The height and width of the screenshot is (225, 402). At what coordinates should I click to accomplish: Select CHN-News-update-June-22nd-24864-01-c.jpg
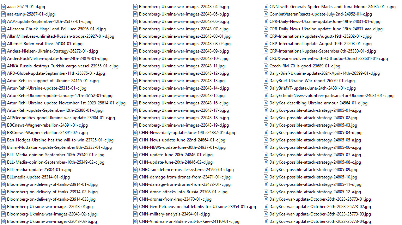point(182,140)
